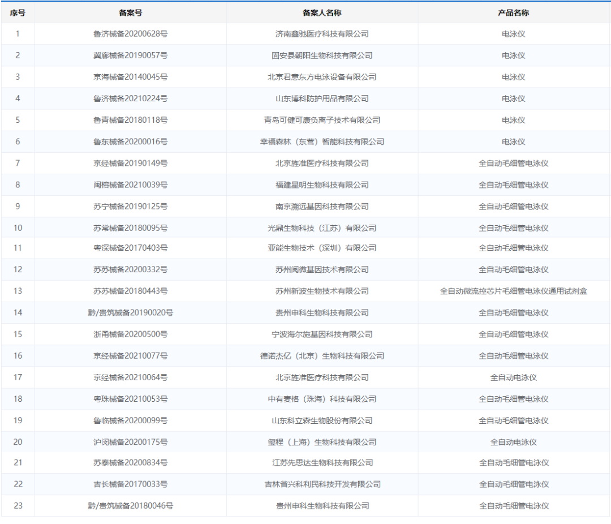This screenshot has width=611, height=524.
Task: Select 宁波海尔施基因科技有限公司 cell
Action: [322, 334]
